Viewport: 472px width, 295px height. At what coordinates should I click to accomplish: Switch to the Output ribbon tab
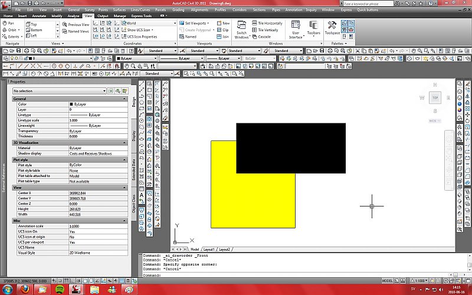103,16
